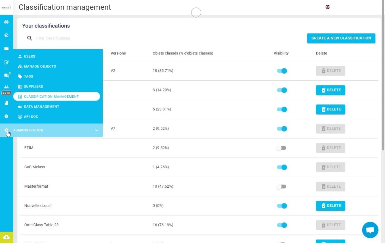Open Users in the administration menu

(x=30, y=56)
